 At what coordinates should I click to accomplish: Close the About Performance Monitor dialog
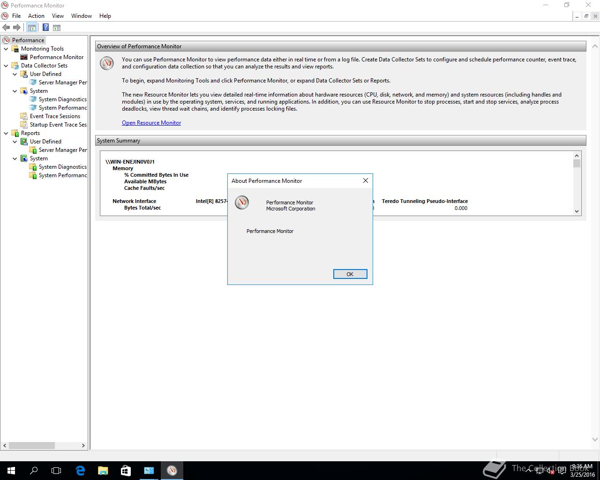click(x=366, y=180)
